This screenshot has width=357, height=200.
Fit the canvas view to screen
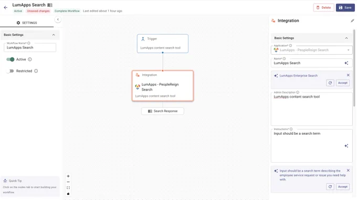(68, 188)
